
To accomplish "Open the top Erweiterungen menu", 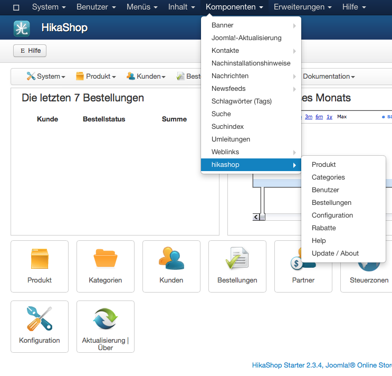I will [x=302, y=7].
